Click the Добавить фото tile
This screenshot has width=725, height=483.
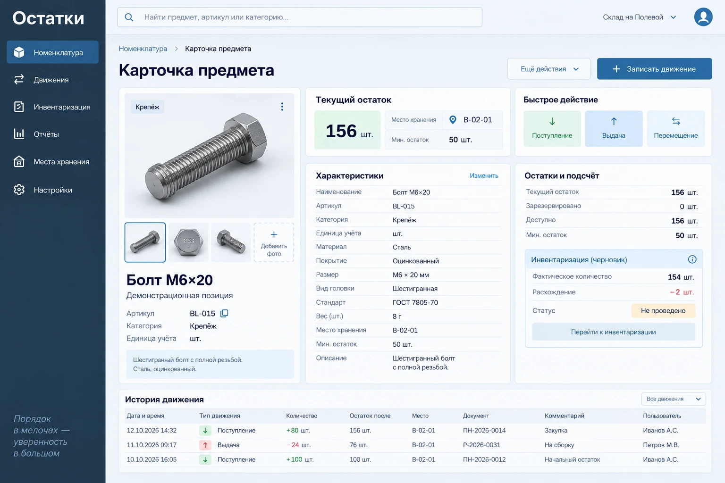[274, 242]
